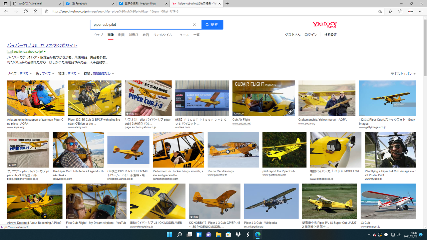The width and height of the screenshot is (427, 240).
Task: Open the CUBAIR FLIGHT presents thumbnail
Action: click(x=264, y=98)
